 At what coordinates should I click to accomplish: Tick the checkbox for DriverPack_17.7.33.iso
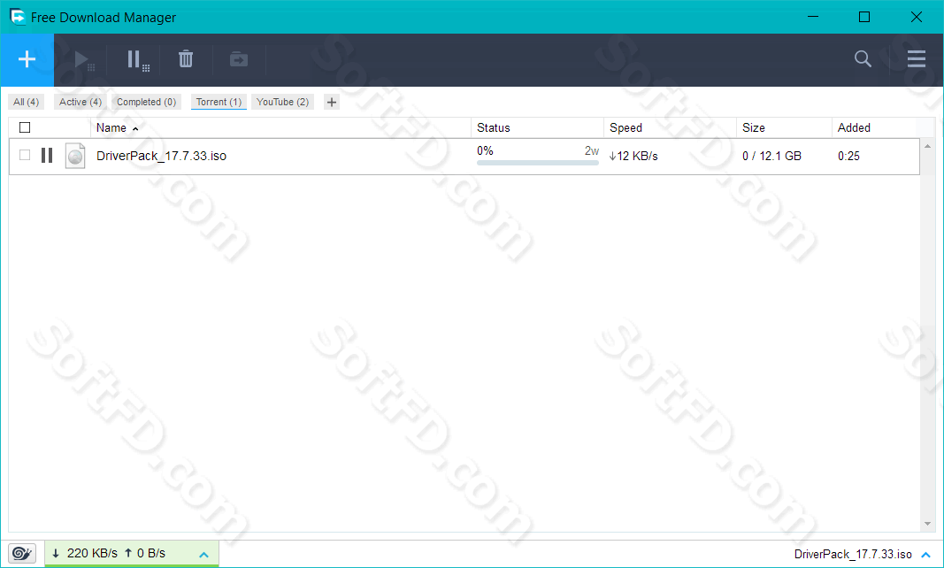(25, 155)
